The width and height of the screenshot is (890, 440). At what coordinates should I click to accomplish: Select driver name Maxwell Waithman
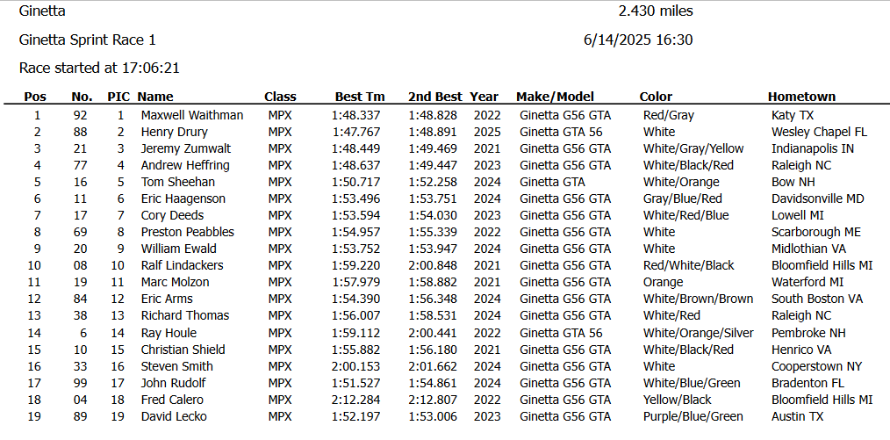pyautogui.click(x=192, y=115)
